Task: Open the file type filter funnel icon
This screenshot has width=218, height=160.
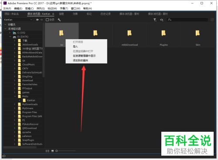Action: (x=155, y=20)
